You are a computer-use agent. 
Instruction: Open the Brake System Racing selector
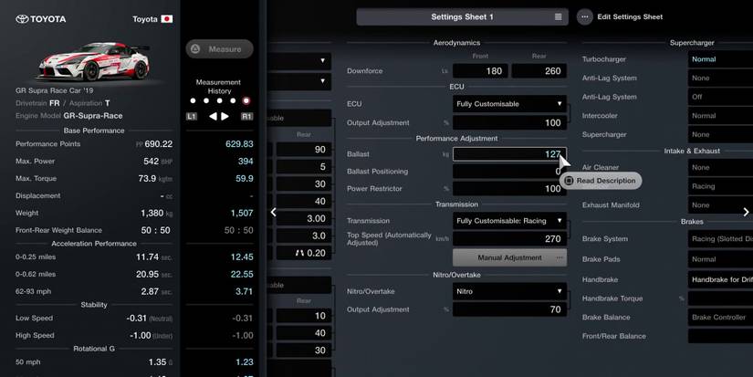[720, 238]
